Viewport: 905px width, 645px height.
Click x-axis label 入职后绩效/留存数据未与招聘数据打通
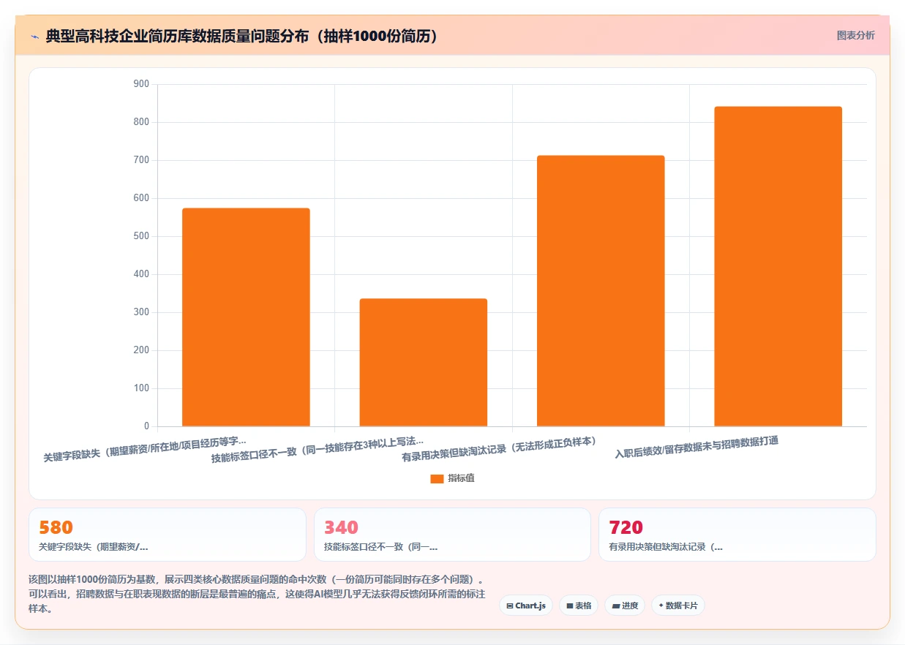[696, 446]
